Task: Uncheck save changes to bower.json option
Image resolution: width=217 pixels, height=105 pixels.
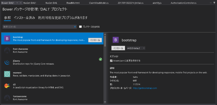Action: coord(111,61)
